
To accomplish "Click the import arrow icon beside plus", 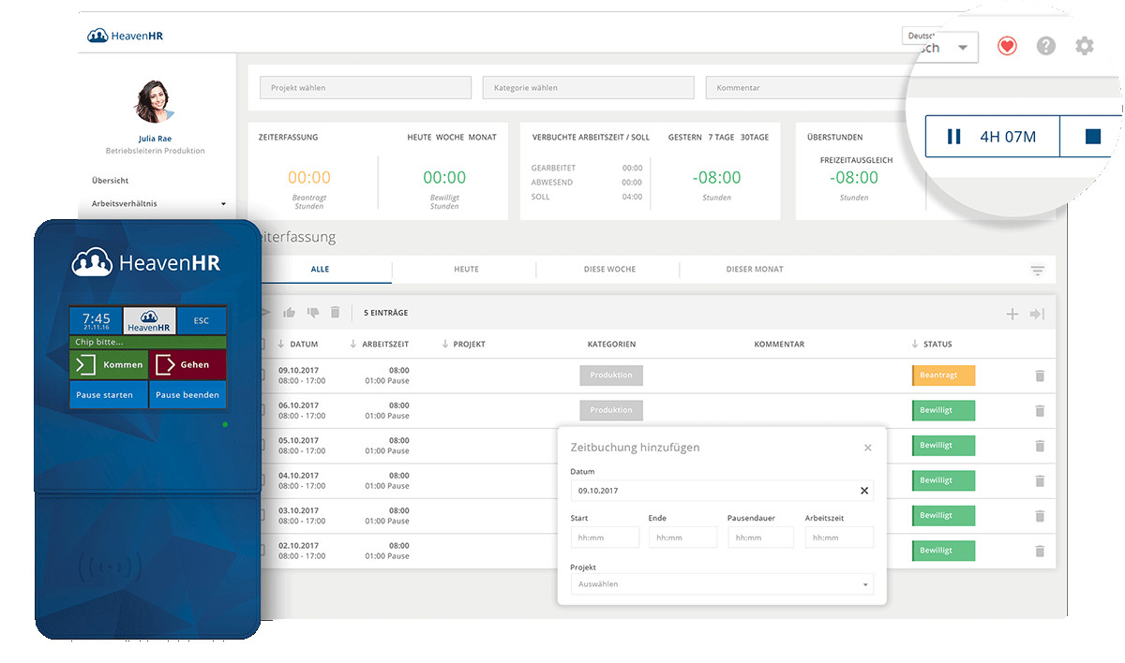I will point(1037,314).
